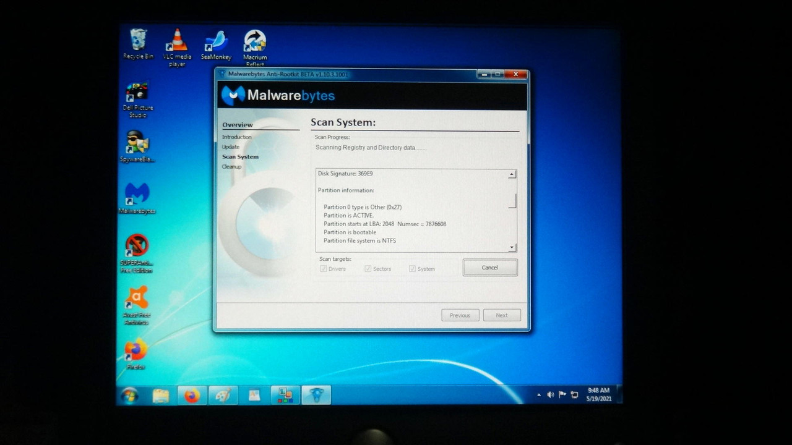792x445 pixels.
Task: Toggle the Sectors scan target checkbox
Action: tap(368, 269)
